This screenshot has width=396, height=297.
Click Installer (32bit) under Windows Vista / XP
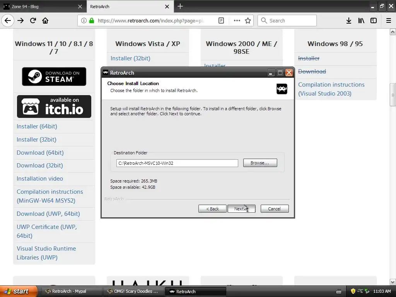[130, 58]
